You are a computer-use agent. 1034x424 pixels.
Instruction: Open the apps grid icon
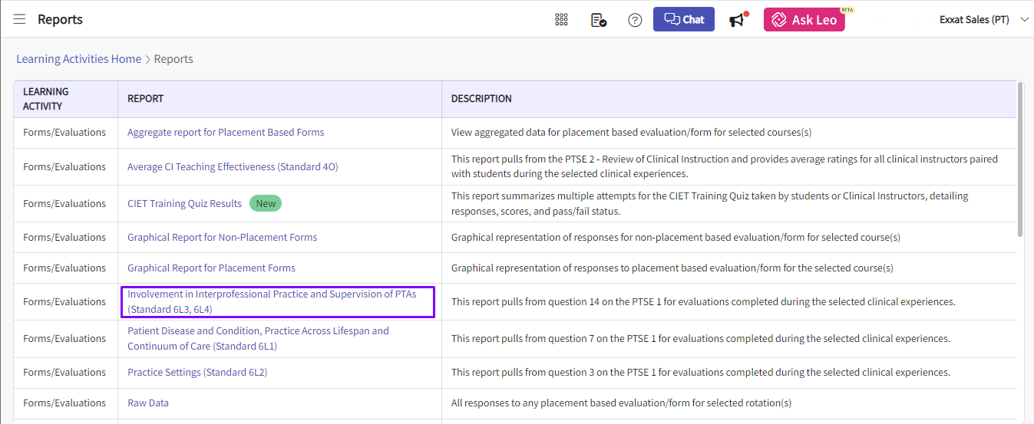(561, 20)
